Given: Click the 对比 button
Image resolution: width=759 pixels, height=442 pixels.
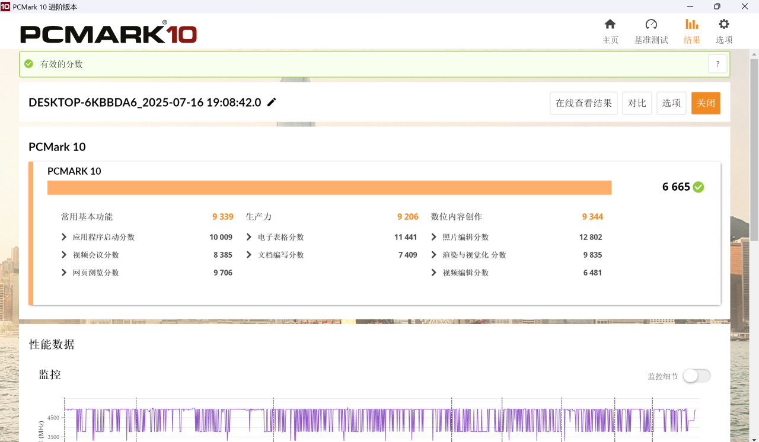Looking at the screenshot, I should pos(637,103).
